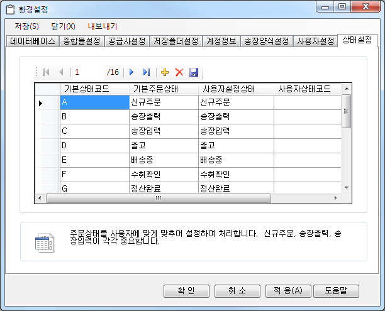Select the cell with code E

[94, 160]
